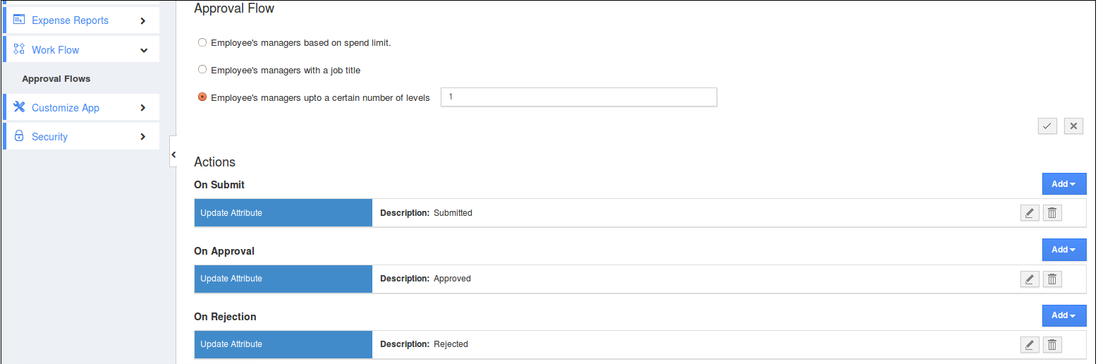The width and height of the screenshot is (1098, 364).
Task: Cancel approval flow changes with X icon
Action: pyautogui.click(x=1073, y=126)
